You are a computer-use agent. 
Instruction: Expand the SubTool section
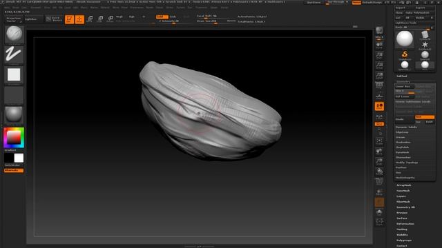[x=402, y=76]
